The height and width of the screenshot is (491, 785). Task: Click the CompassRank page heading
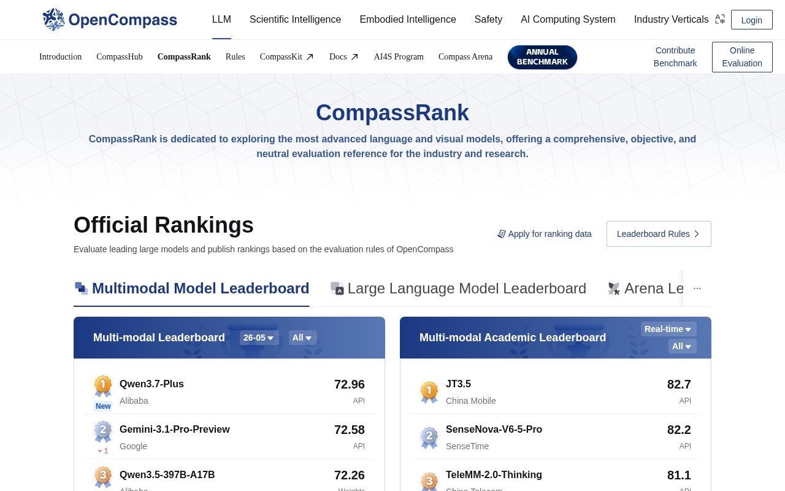tap(392, 113)
